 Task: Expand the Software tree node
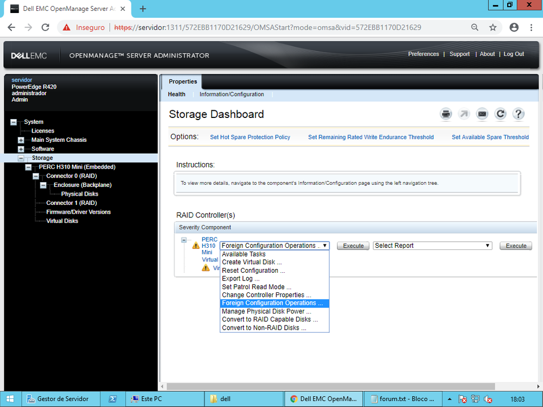21,149
